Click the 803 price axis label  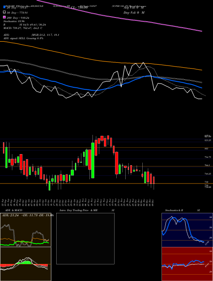(206, 149)
